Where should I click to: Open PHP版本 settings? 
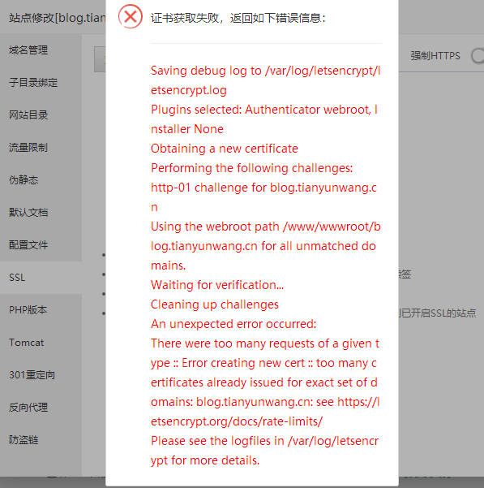[x=28, y=309]
